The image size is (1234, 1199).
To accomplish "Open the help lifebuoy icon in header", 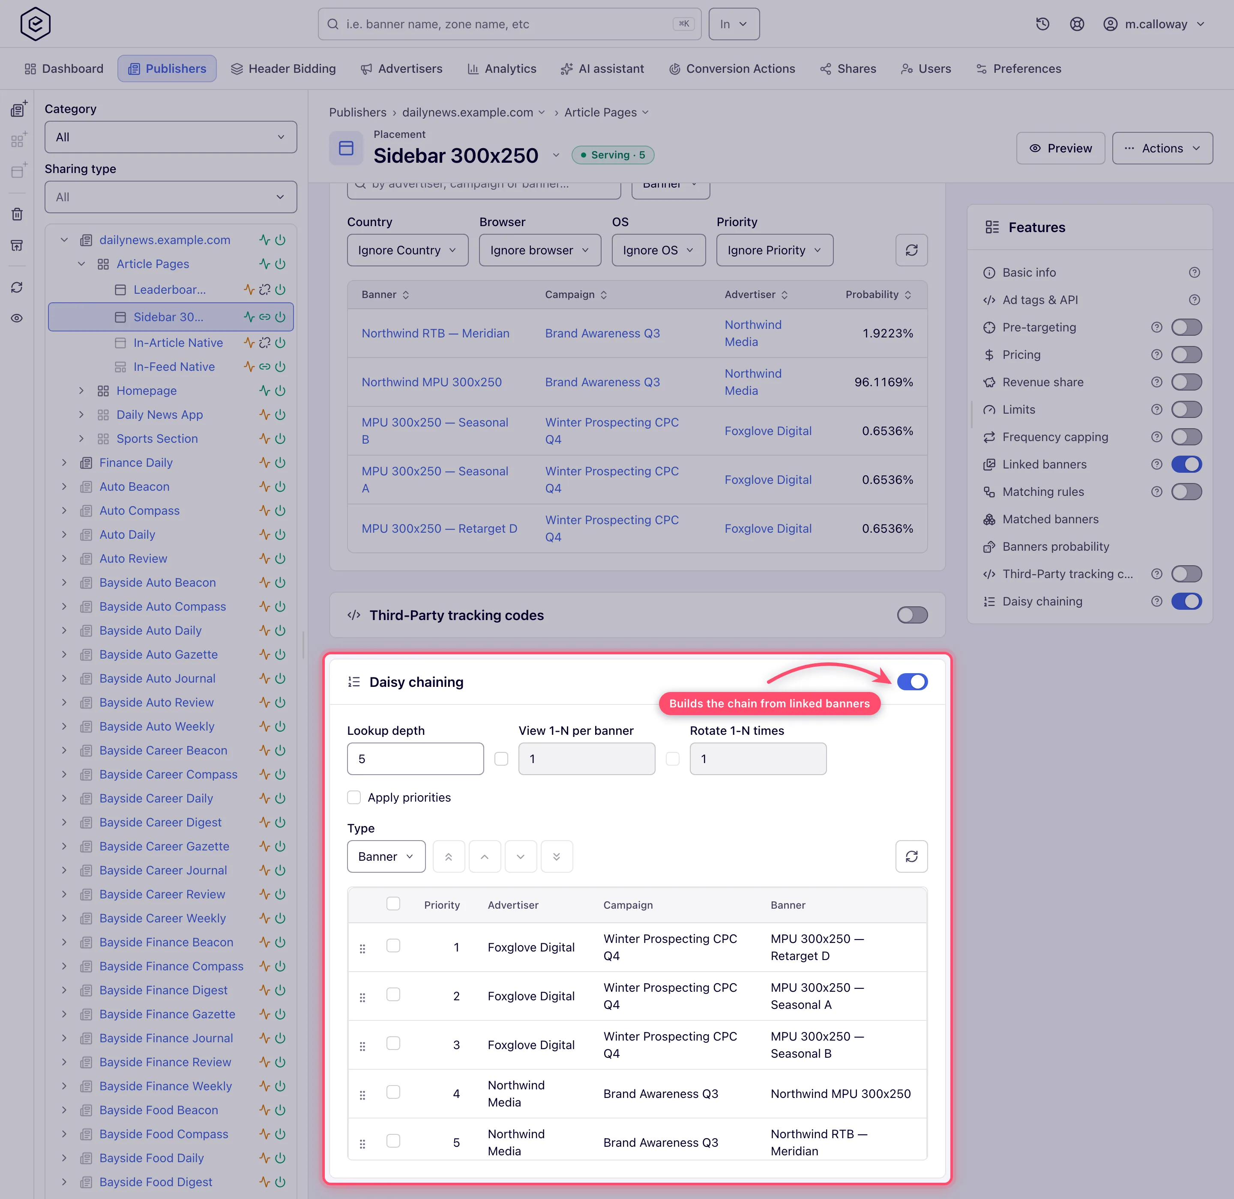I will pyautogui.click(x=1077, y=24).
